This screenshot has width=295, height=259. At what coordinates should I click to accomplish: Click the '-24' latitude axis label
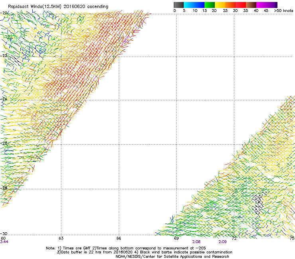4,99
